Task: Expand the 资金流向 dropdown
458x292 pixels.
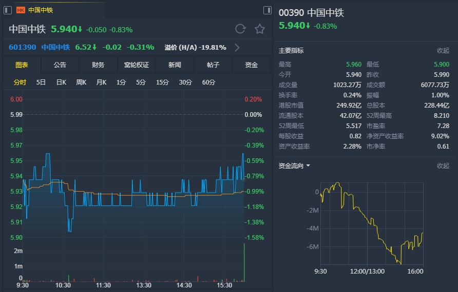Action: point(308,166)
